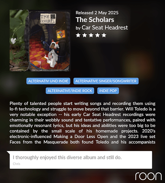Click the Roon logo

click(x=149, y=176)
